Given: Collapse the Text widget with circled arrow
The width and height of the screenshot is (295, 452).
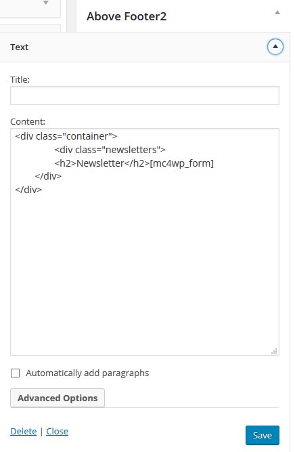Looking at the screenshot, I should click(x=275, y=47).
